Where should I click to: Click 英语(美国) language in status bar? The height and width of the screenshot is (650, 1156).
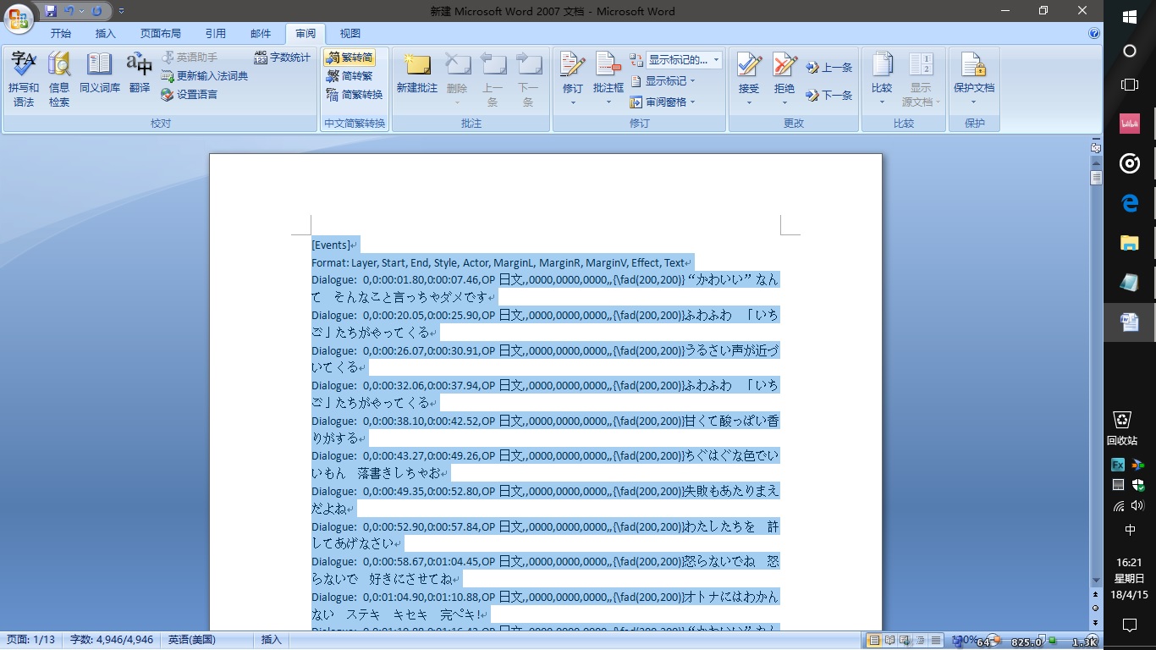click(192, 640)
